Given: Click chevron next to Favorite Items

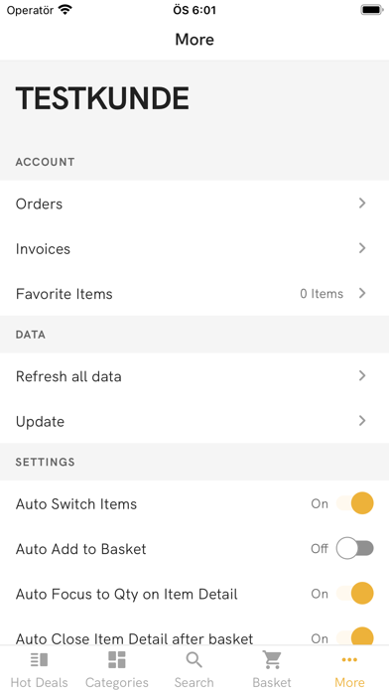Looking at the screenshot, I should [362, 293].
